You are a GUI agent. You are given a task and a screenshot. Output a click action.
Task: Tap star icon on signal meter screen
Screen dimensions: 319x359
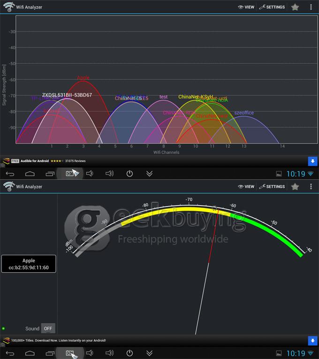pos(295,187)
